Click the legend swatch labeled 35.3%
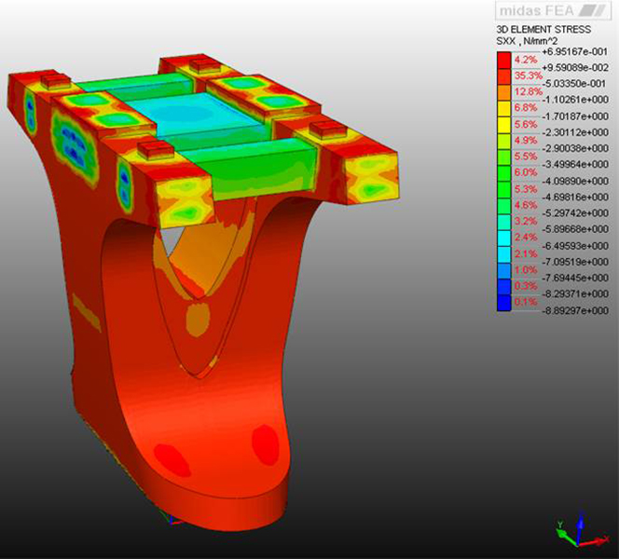This screenshot has width=619, height=559. point(504,75)
